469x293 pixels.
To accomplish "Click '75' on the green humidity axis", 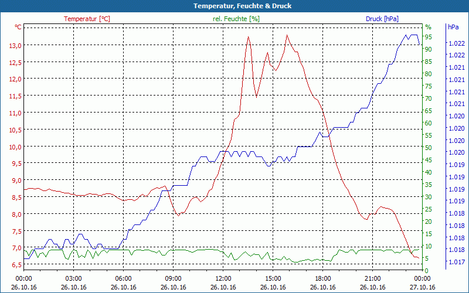I will pyautogui.click(x=429, y=86).
